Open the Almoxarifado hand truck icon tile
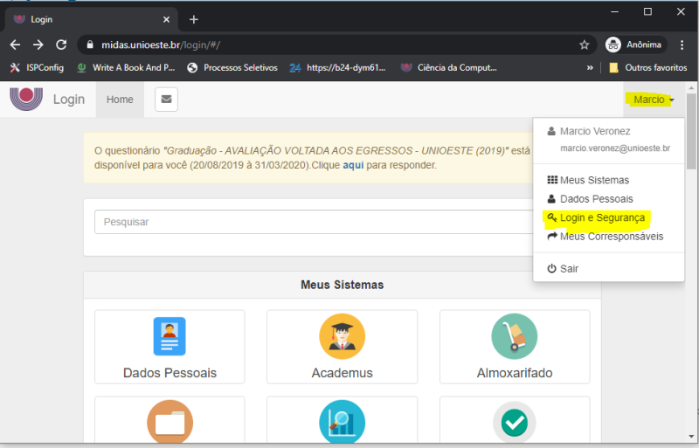The height and width of the screenshot is (448, 699). [x=515, y=336]
